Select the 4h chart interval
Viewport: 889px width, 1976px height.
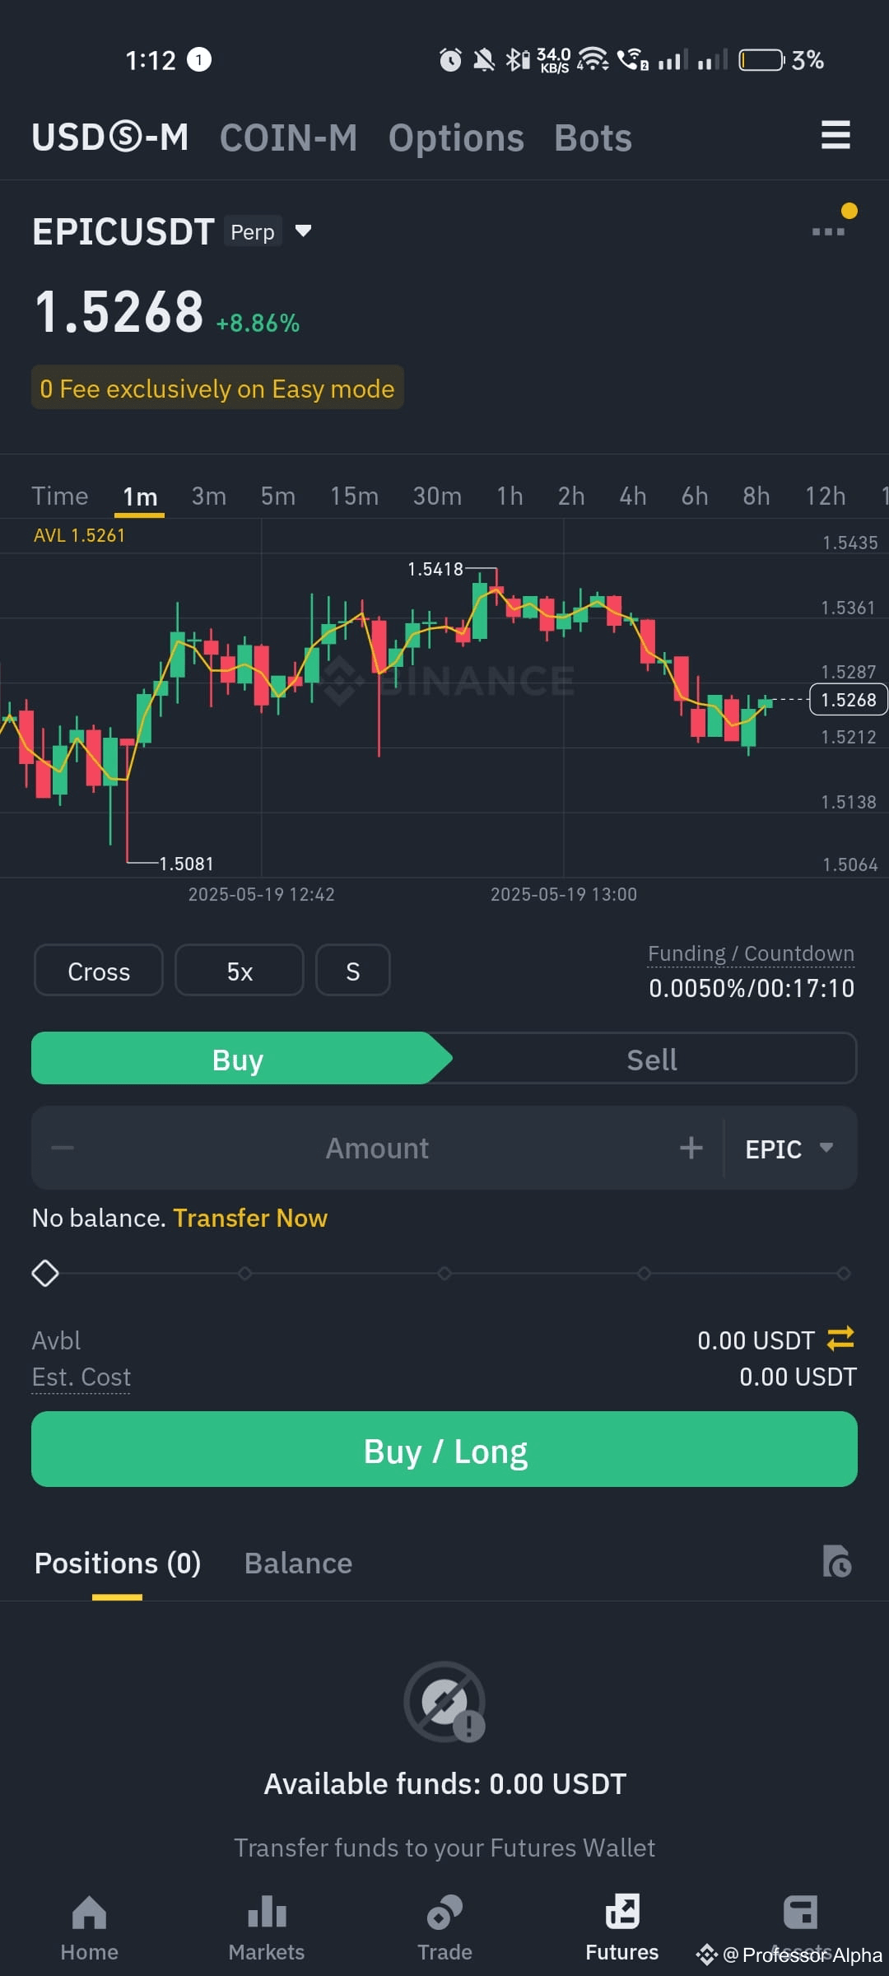[633, 496]
